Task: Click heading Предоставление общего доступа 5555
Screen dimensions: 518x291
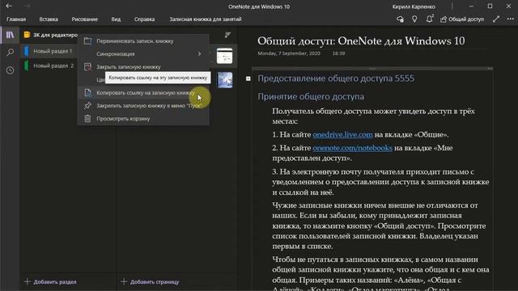Action: (x=336, y=78)
